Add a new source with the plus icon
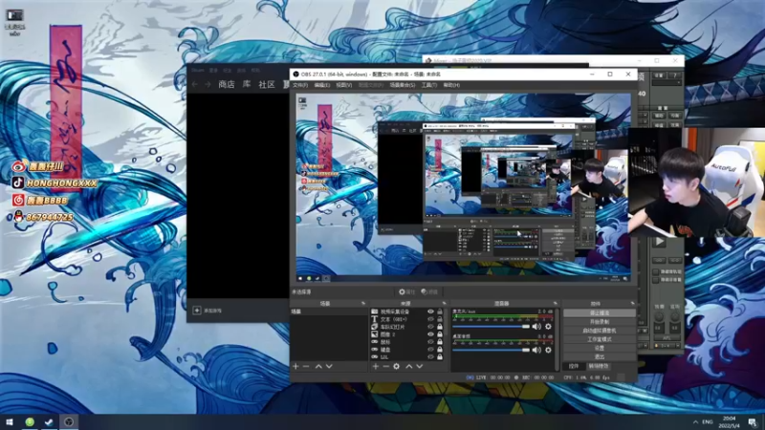This screenshot has height=430, width=765. coord(375,366)
